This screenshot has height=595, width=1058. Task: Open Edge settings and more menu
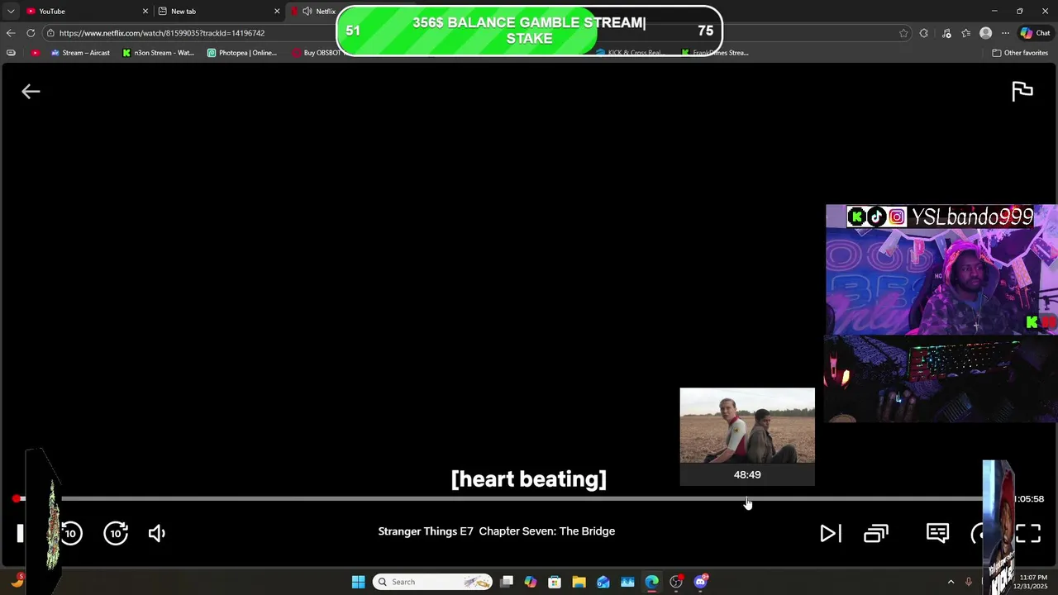(x=1005, y=33)
